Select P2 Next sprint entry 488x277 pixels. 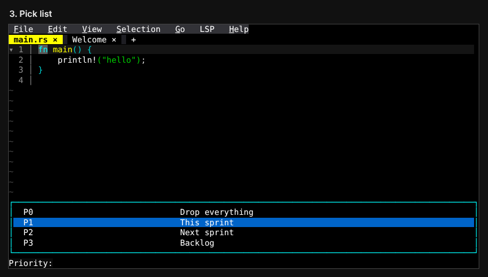(243, 232)
